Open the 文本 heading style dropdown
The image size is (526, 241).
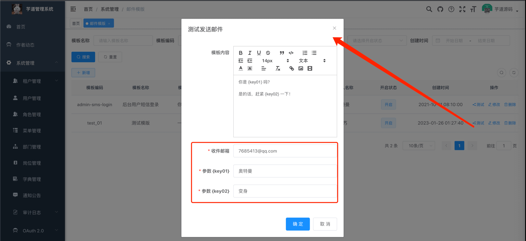tap(312, 61)
